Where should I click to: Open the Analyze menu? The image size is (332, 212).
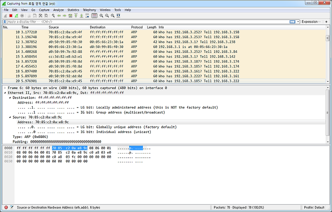(x=59, y=10)
